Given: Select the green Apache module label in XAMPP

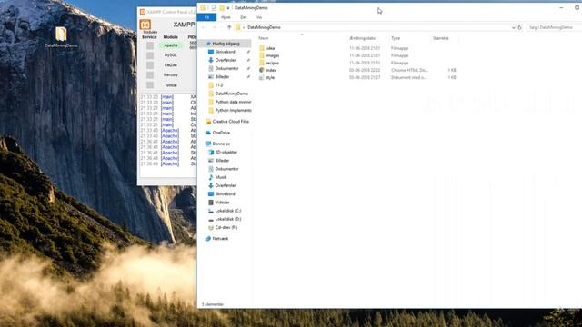Looking at the screenshot, I should 171,45.
